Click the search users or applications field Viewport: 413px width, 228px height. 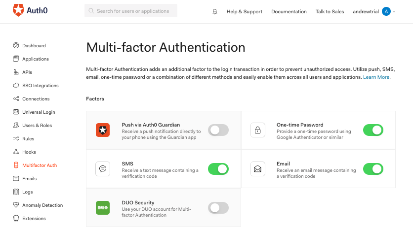(x=131, y=11)
